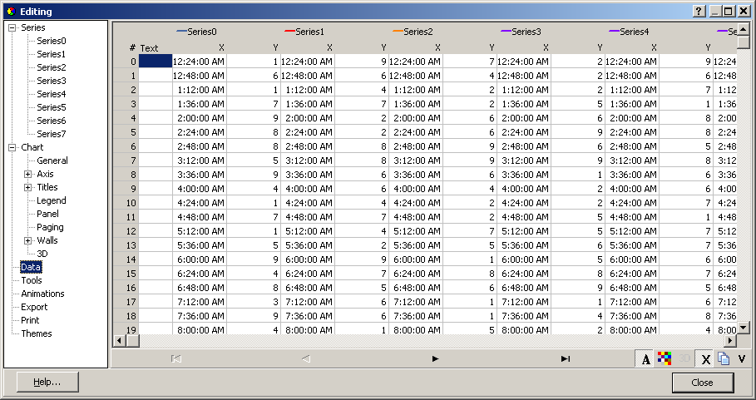Toggle the text column 'A' button

645,358
